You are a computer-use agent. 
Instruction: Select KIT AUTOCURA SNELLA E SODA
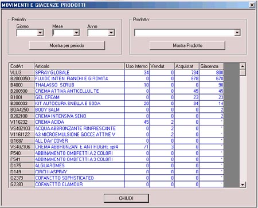(79, 104)
